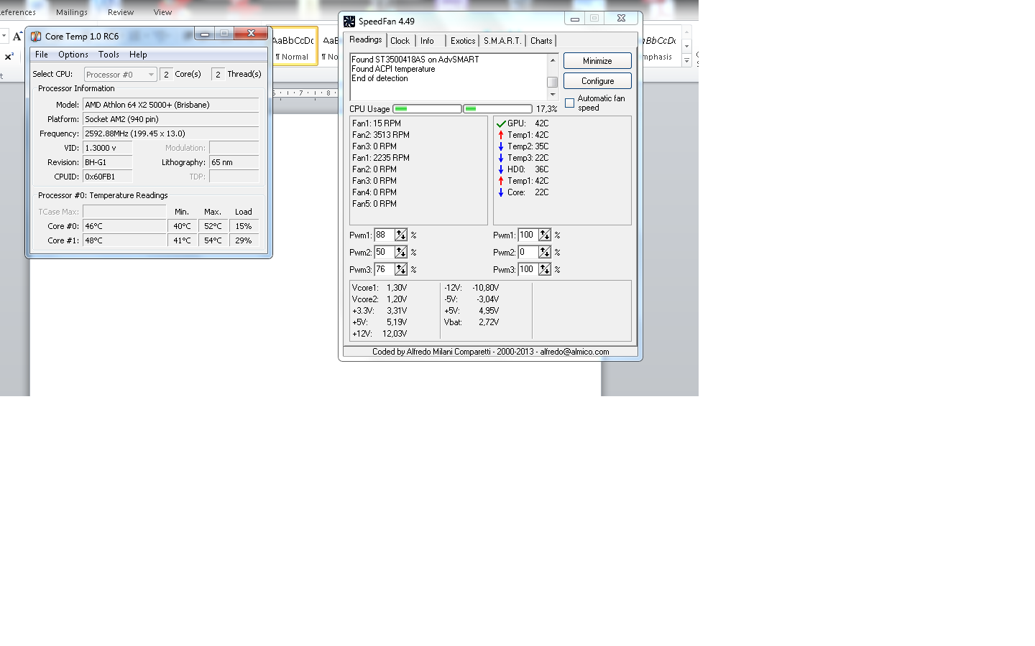Click the first CPU Usage bar
The height and width of the screenshot is (646, 1035).
pyautogui.click(x=427, y=109)
